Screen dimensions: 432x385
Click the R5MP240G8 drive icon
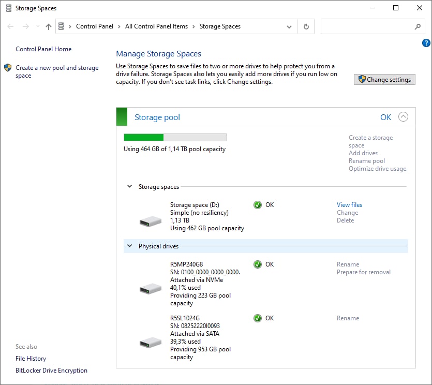point(151,289)
